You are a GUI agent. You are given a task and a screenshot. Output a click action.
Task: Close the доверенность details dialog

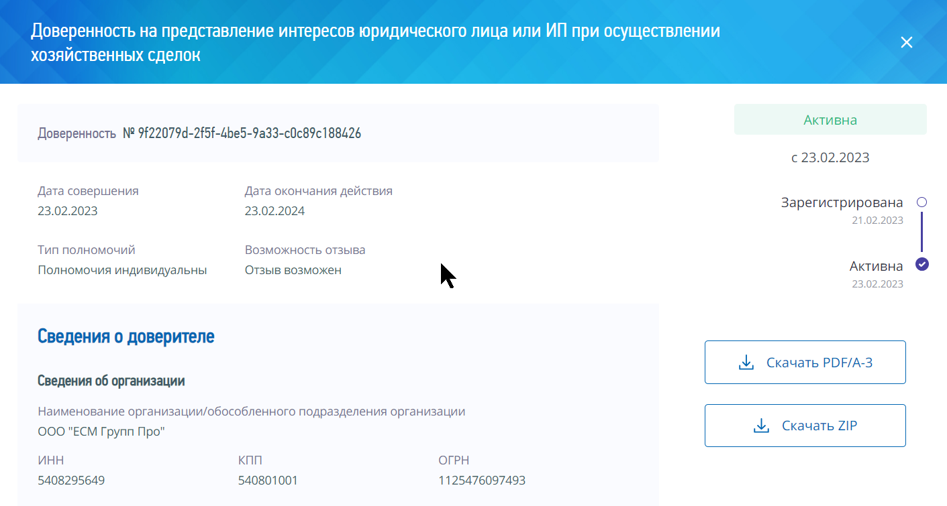pyautogui.click(x=906, y=42)
